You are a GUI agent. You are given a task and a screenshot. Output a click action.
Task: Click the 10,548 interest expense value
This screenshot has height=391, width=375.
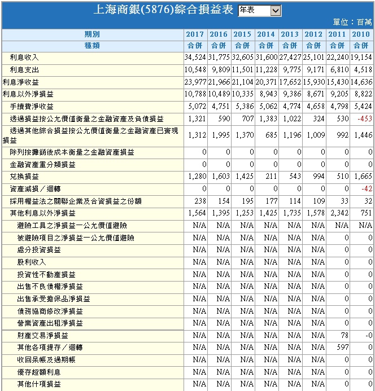[195, 70]
